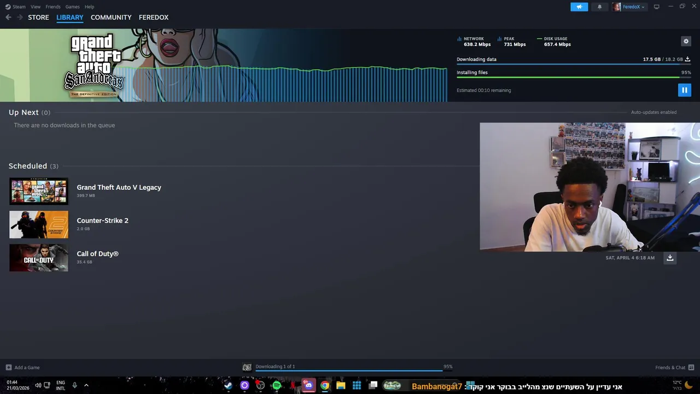
Task: Open Netflix from the taskbar
Action: pyautogui.click(x=293, y=386)
